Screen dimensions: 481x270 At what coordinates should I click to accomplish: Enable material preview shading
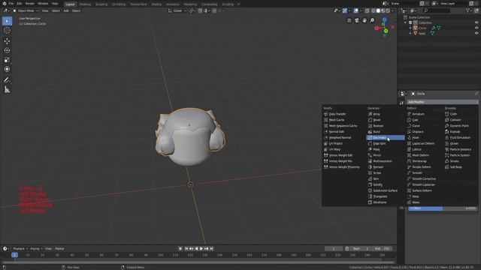[383, 10]
